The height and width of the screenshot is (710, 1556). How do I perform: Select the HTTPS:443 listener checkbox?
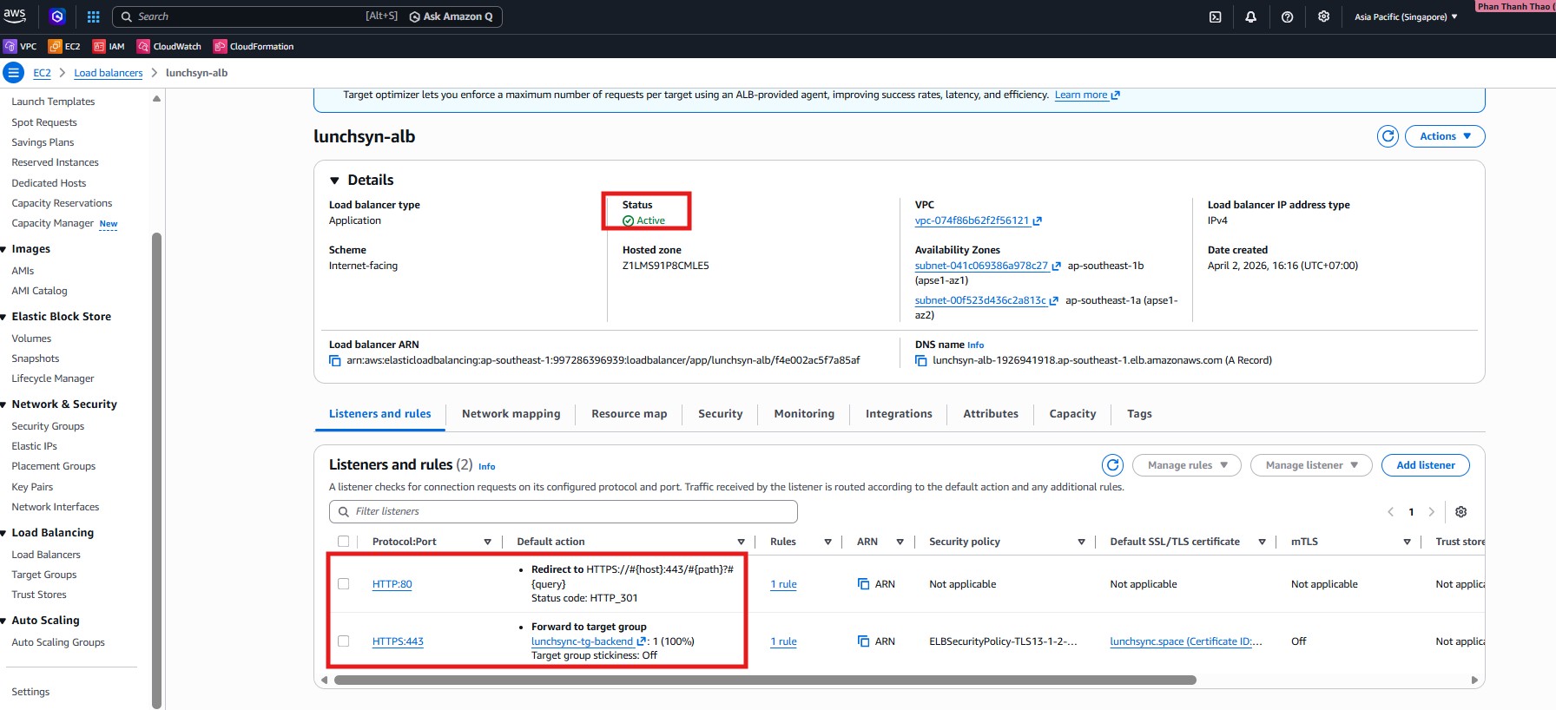pos(344,641)
